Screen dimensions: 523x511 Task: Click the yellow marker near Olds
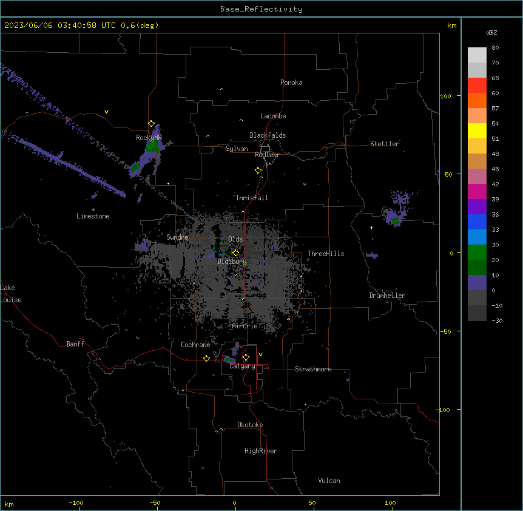[235, 252]
